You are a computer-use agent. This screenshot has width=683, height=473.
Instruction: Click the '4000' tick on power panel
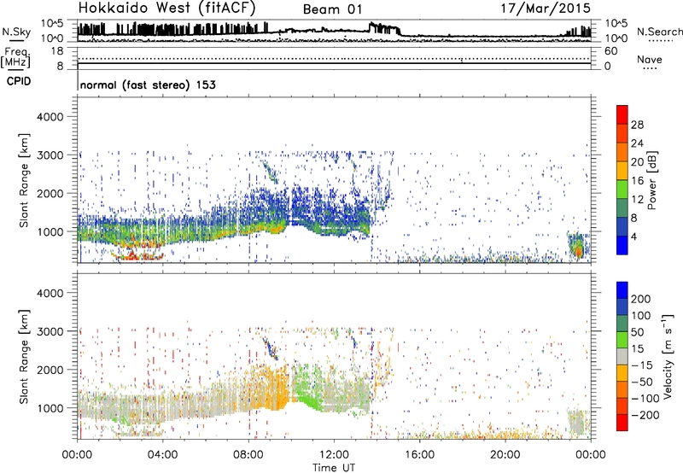(x=50, y=117)
